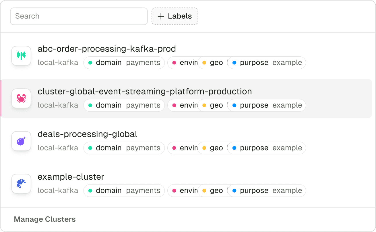Open Manage Clusters link

45,219
